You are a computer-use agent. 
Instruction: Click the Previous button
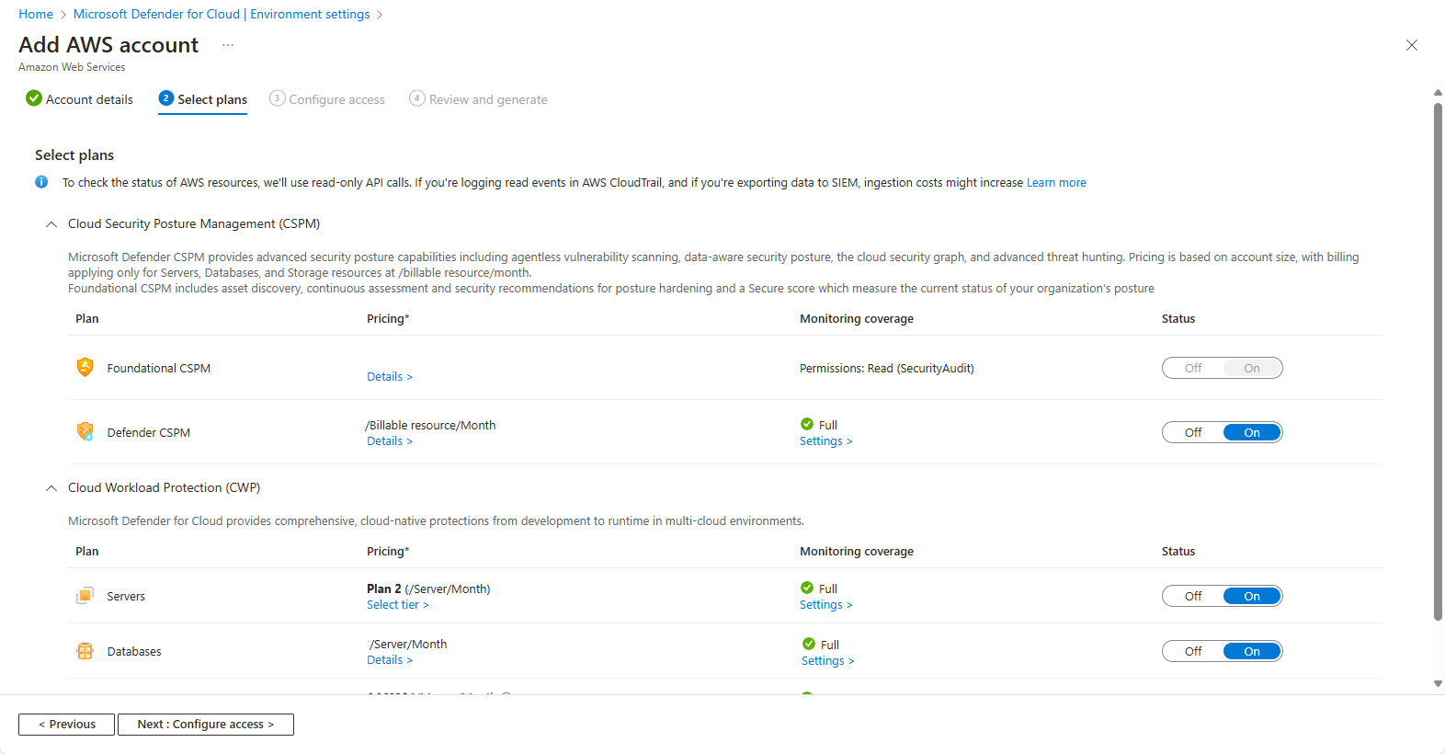[x=66, y=725]
